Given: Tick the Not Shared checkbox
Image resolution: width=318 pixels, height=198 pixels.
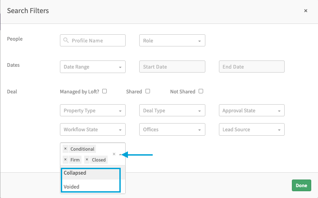Looking at the screenshot, I should tap(201, 91).
